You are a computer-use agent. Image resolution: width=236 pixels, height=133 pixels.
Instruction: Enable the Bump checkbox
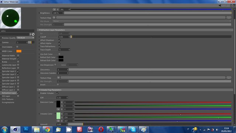18,62
